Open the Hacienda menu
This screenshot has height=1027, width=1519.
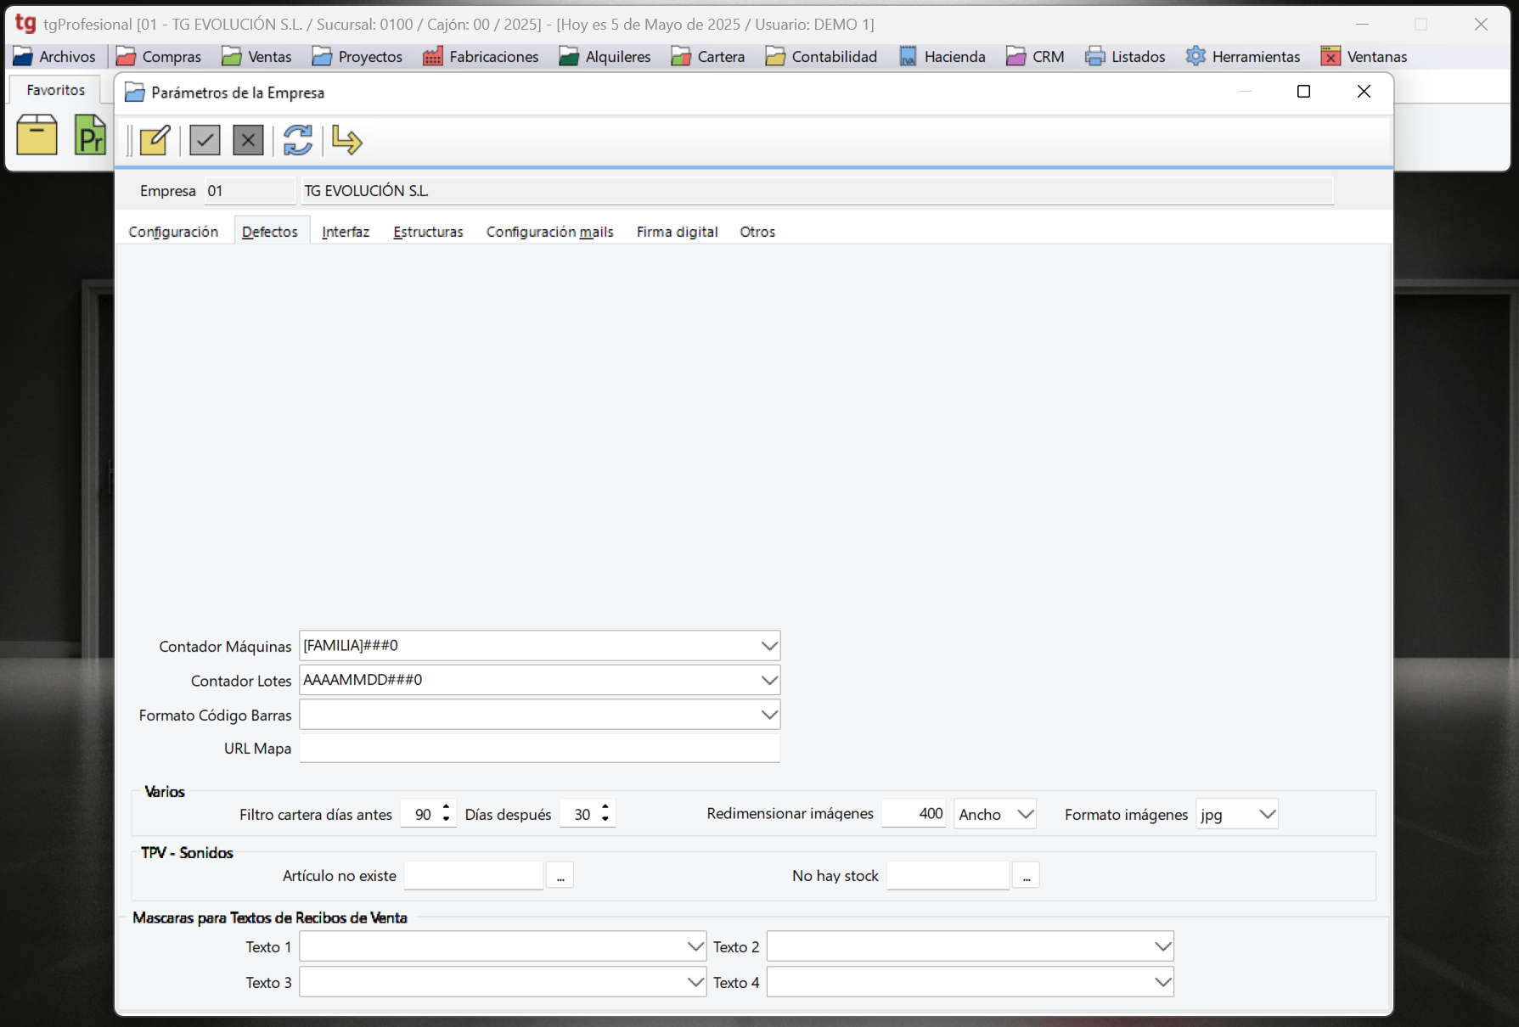[942, 56]
